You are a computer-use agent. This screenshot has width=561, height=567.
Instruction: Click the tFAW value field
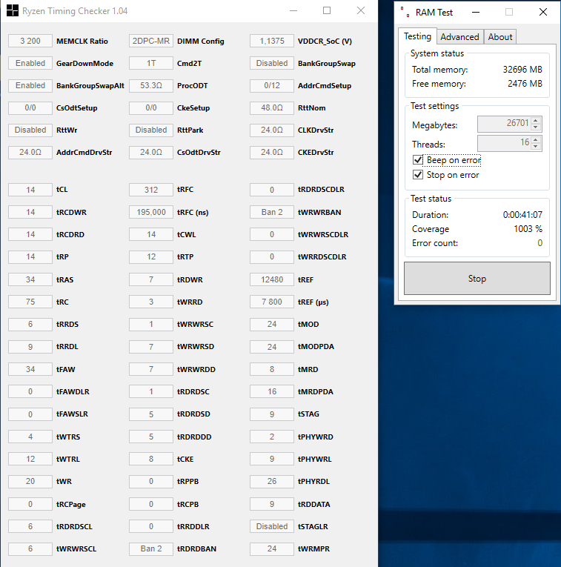(30, 369)
